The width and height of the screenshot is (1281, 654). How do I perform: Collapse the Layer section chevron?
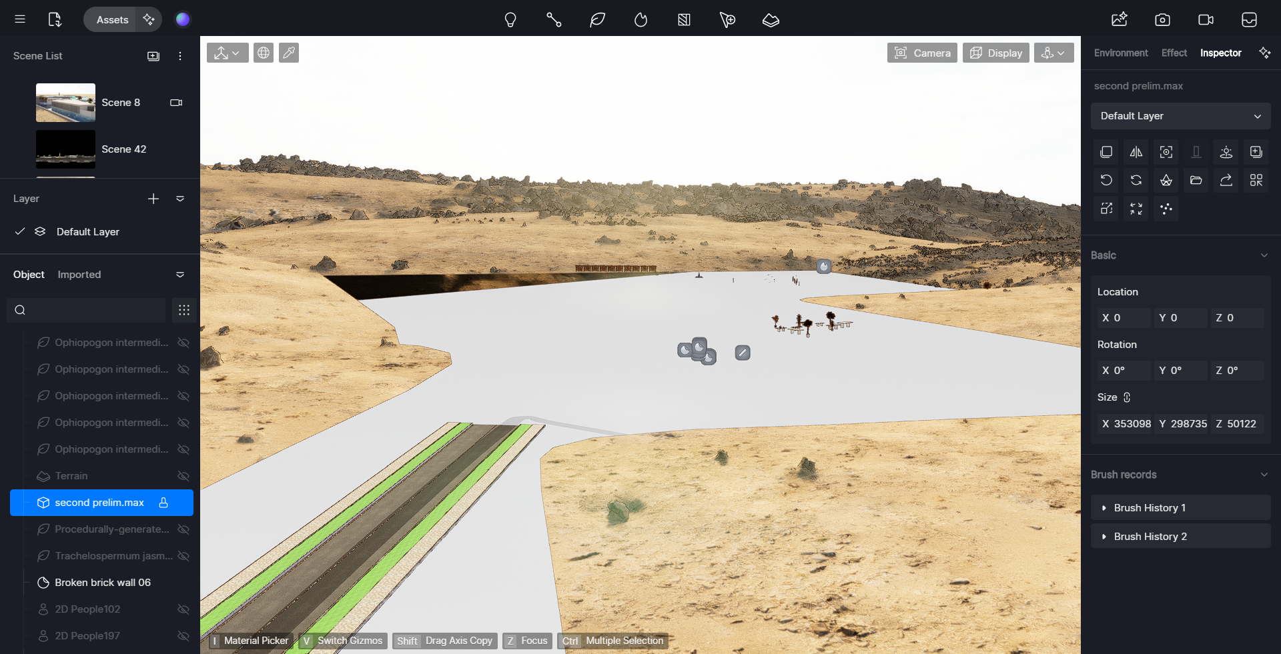[180, 199]
